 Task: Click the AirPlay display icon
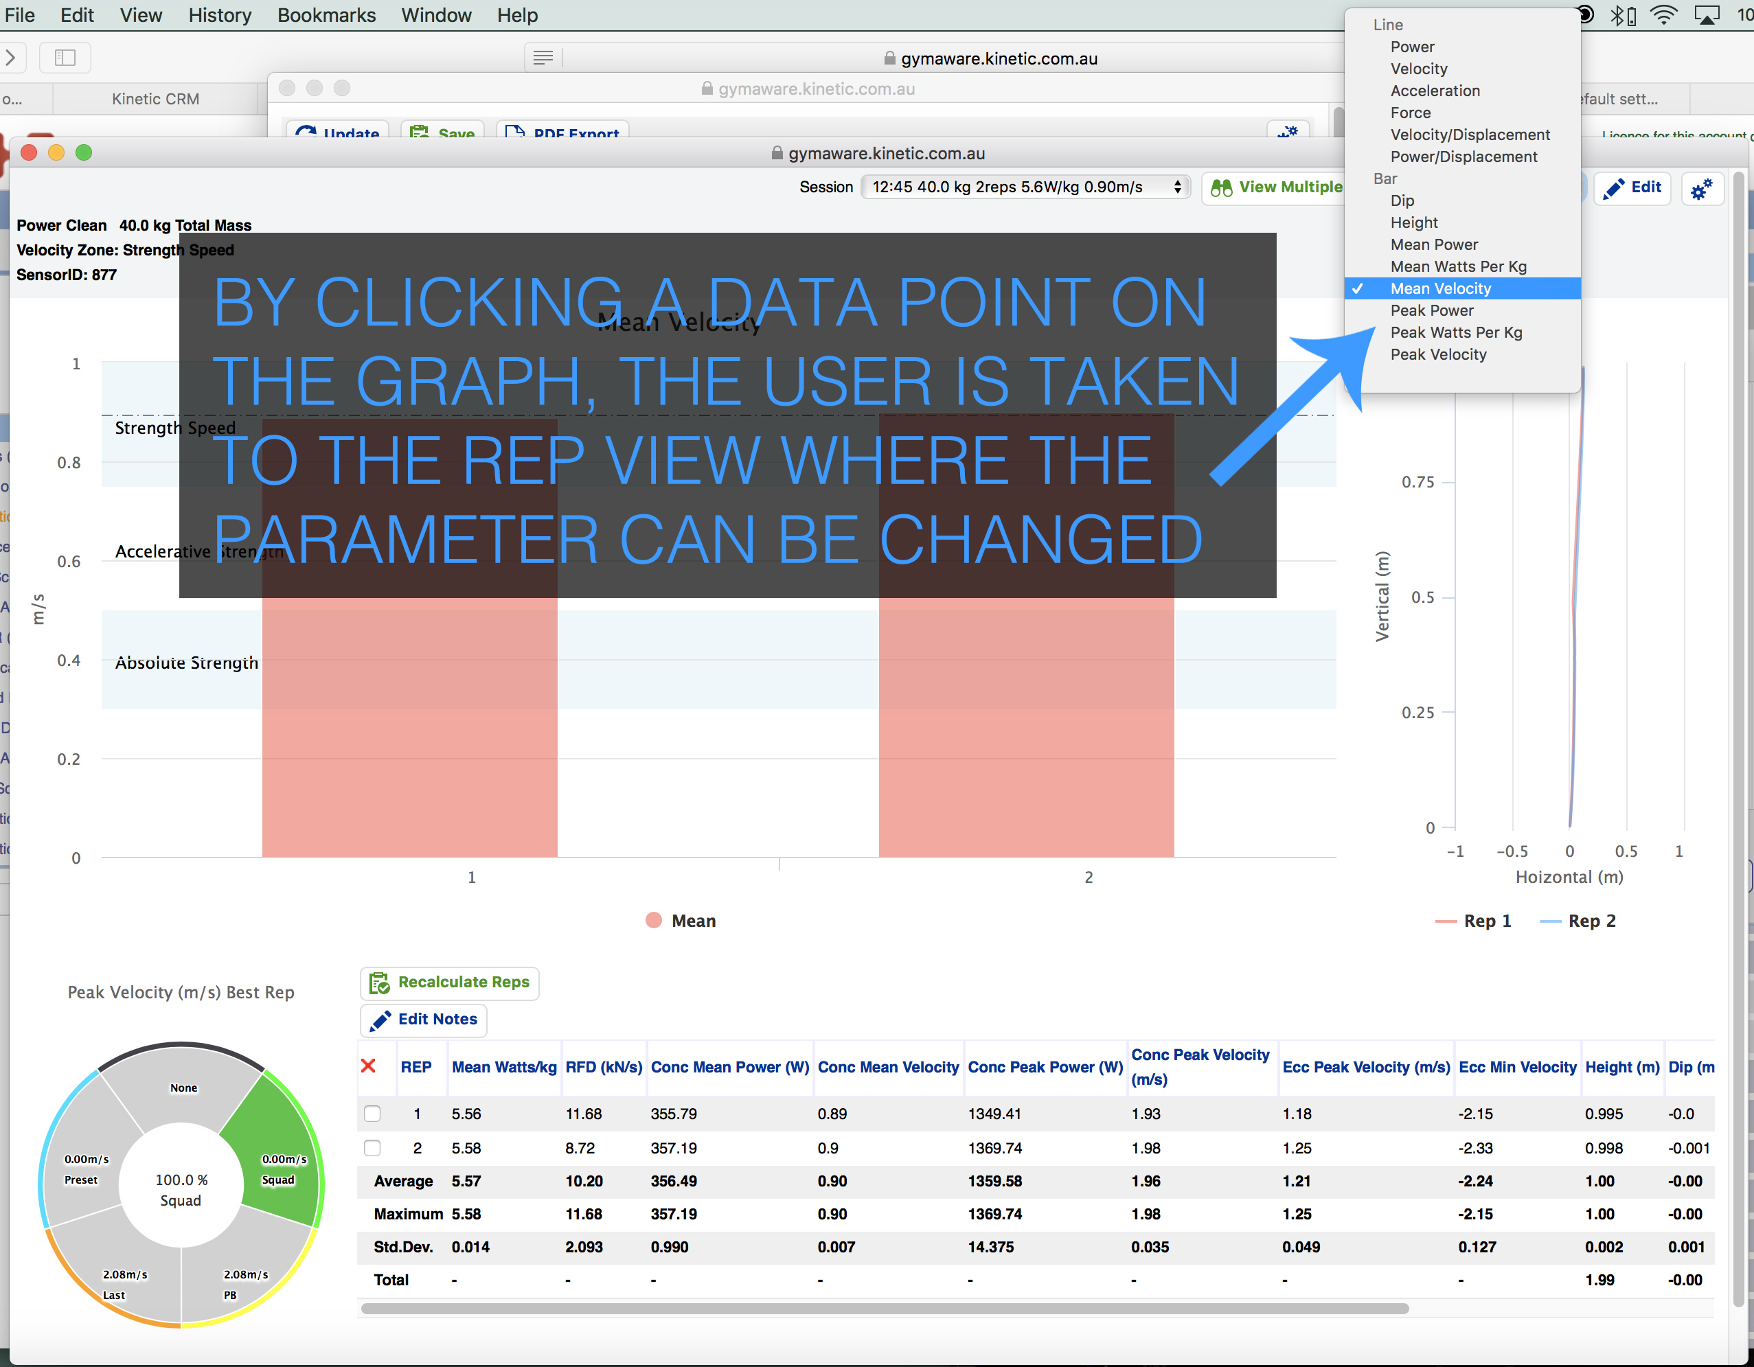click(x=1706, y=15)
